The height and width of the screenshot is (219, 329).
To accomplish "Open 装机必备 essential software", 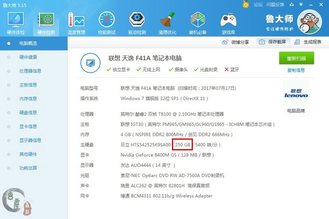I will [x=197, y=23].
